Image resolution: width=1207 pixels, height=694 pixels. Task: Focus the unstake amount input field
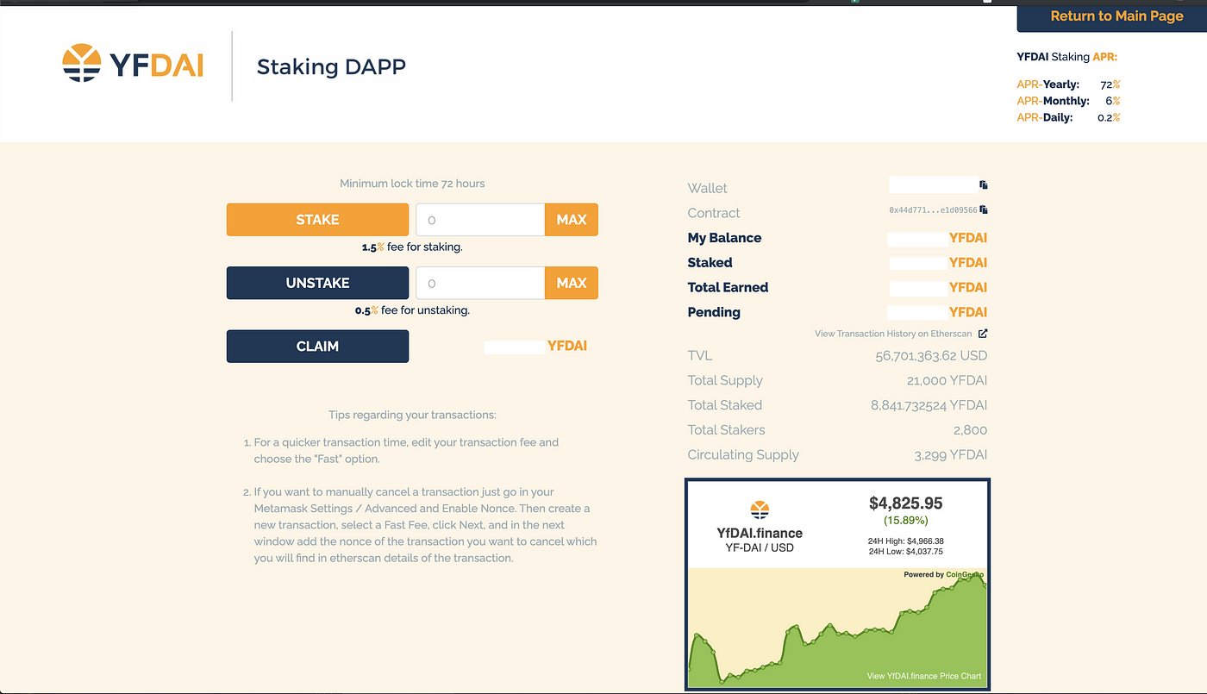click(480, 283)
